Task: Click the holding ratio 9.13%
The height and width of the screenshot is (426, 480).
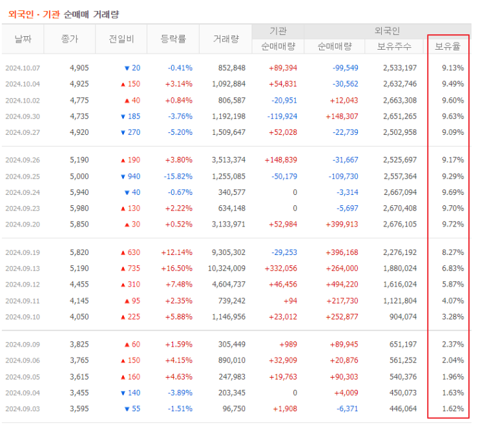Action: pos(453,68)
